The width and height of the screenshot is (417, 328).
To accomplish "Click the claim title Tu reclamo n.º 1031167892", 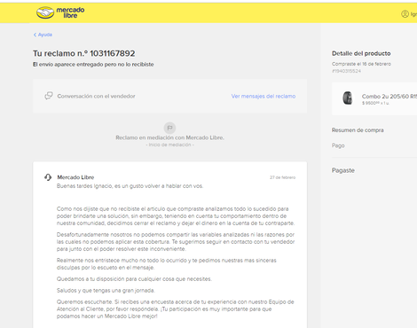I will (84, 53).
